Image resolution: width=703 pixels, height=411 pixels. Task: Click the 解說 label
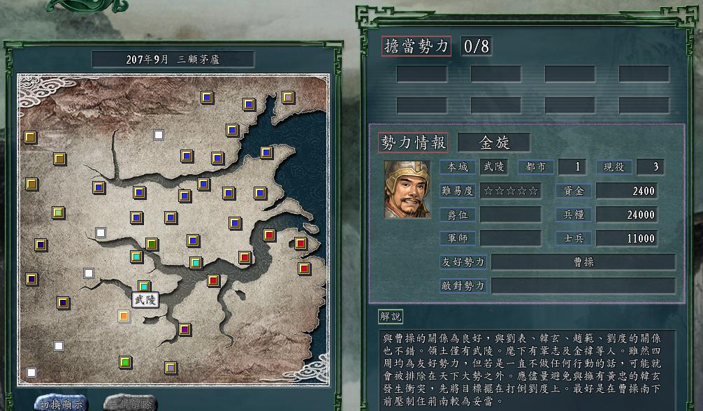[391, 317]
